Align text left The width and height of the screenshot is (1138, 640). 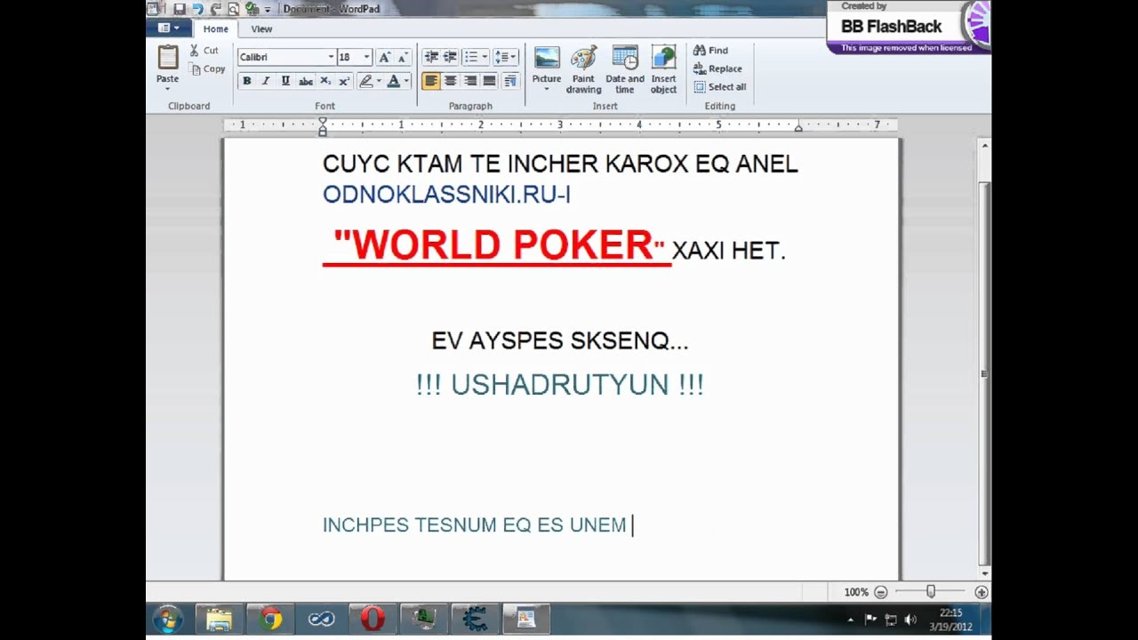point(431,81)
